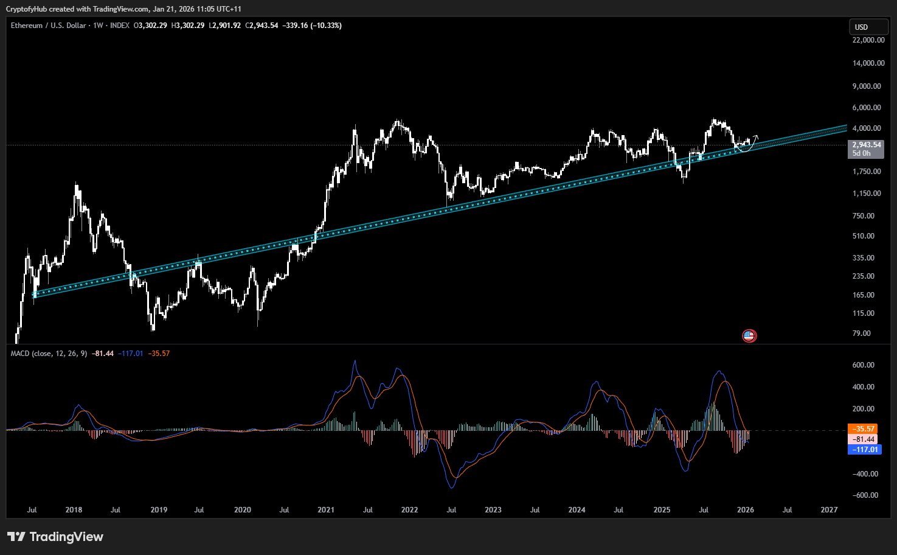Click the current price label 2,943.54
Viewport: 897px width, 555px height.
[866, 145]
